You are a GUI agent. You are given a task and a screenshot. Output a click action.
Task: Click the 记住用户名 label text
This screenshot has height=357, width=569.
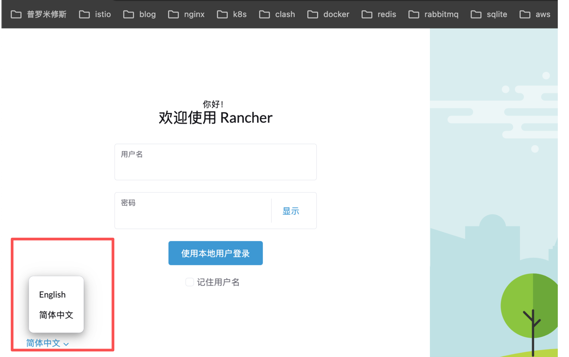[x=218, y=282]
